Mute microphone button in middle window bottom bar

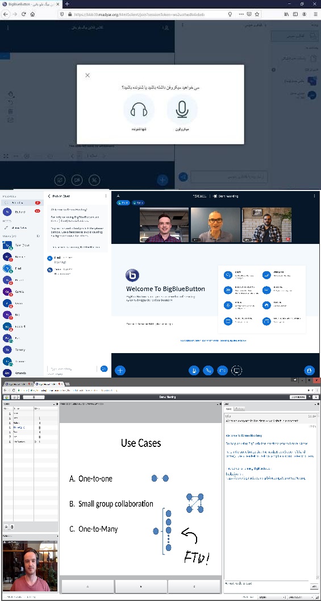pos(194,370)
